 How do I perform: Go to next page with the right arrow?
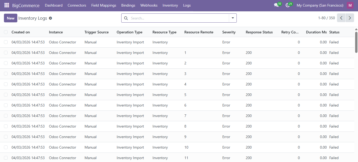(350, 18)
